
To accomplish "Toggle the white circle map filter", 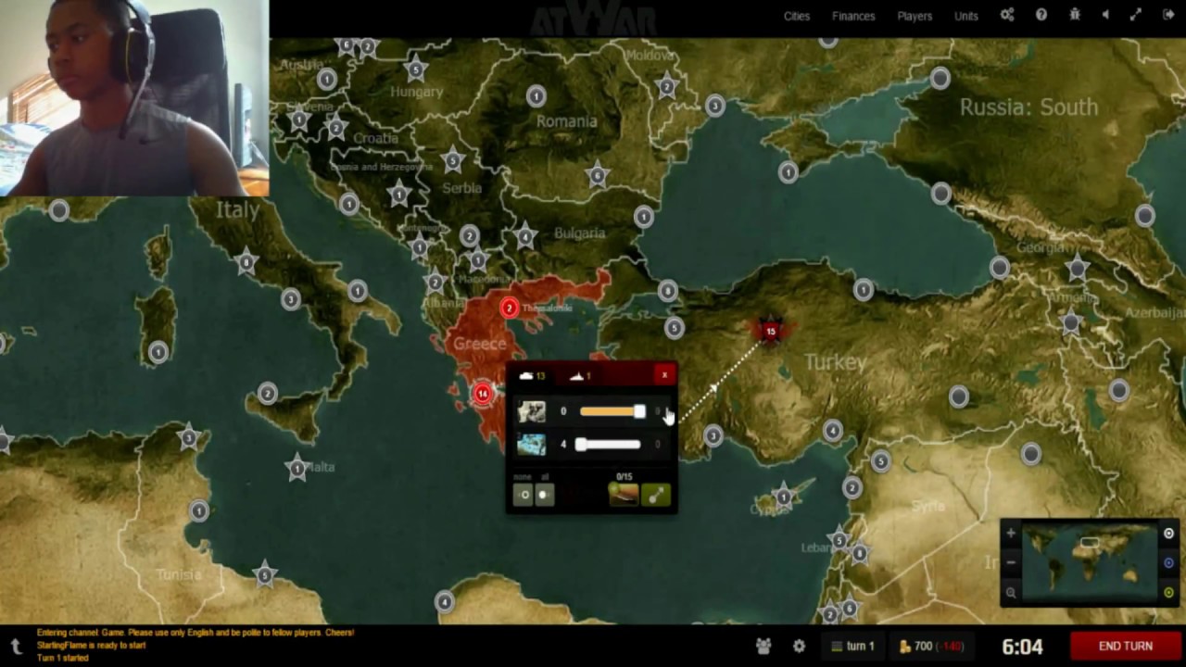I will click(1168, 534).
